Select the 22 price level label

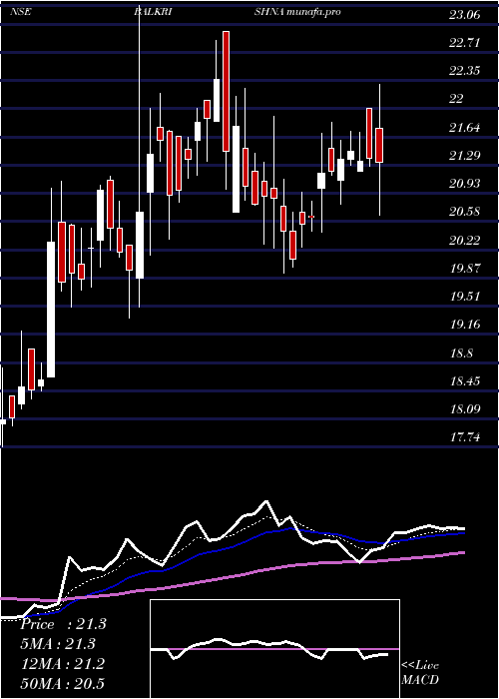tap(457, 99)
